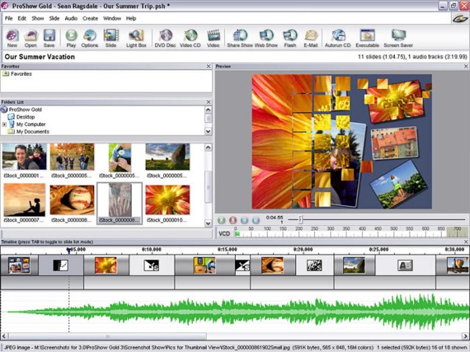The image size is (470, 352).
Task: Click the Executable output icon
Action: pyautogui.click(x=367, y=38)
